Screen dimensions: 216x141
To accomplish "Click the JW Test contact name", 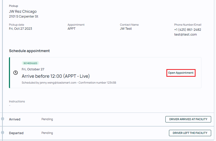I will click(126, 29).
